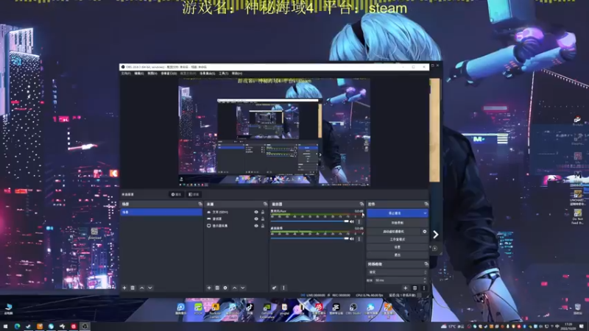
Task: Hide the 文本 (GDI+) source with eye icon
Action: [x=256, y=212]
